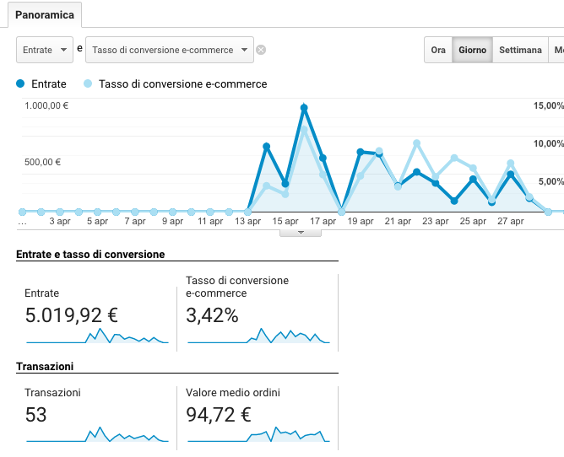Viewport: 564px width, 457px height.
Task: Click the dark blue Entrate legend dot
Action: point(21,84)
